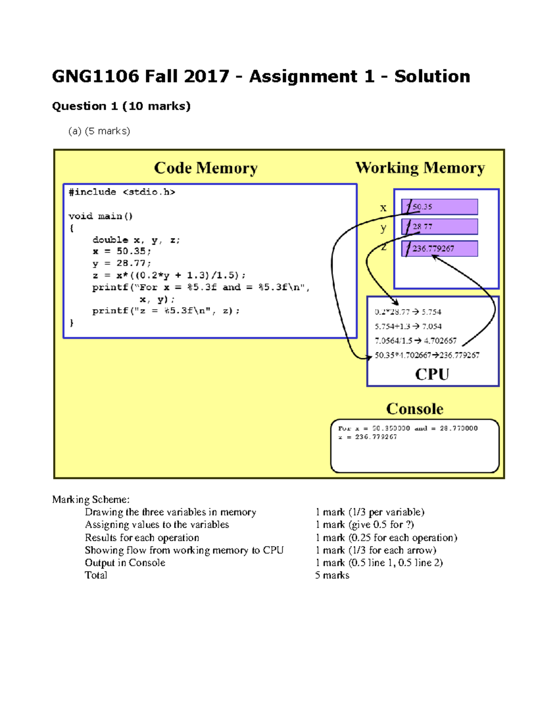The width and height of the screenshot is (559, 724).
Task: Click the 'Working Memory' heading
Action: coord(420,168)
